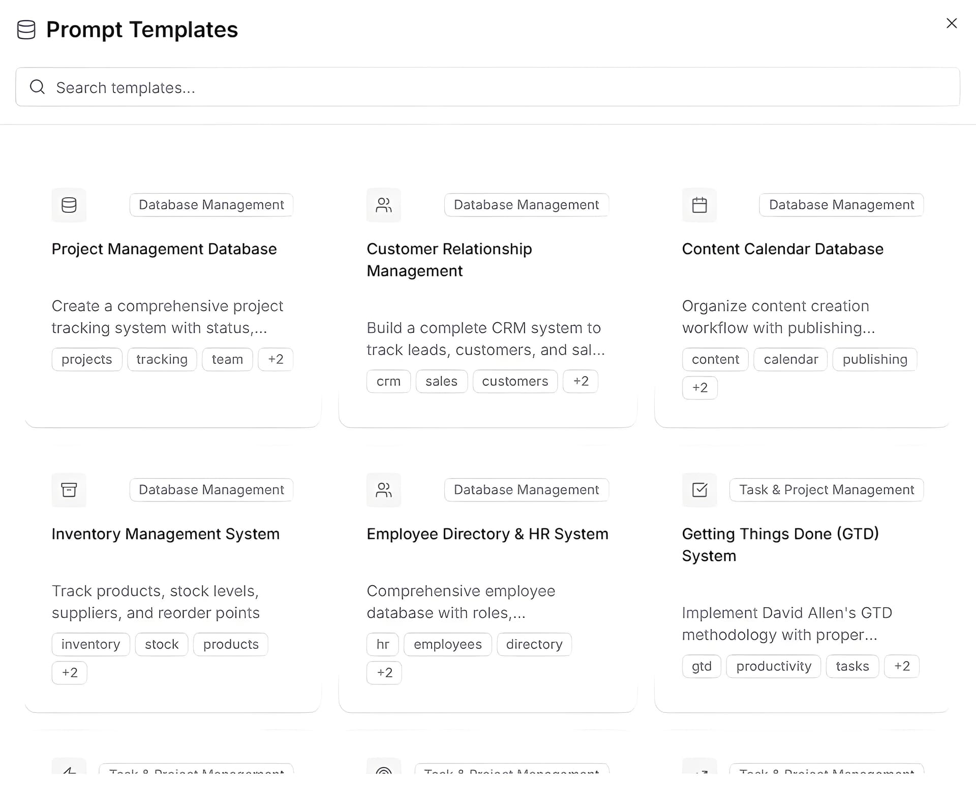Click the 'tracking' tag

(162, 359)
